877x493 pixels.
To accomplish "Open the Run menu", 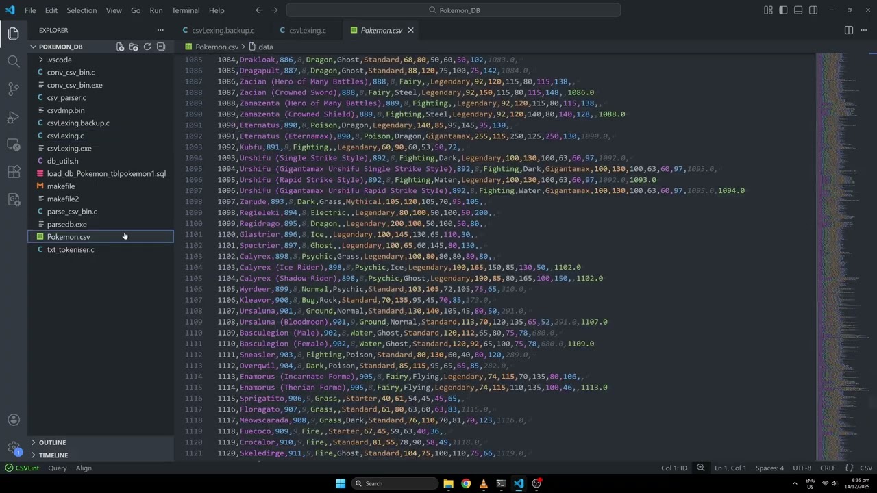I will point(156,10).
